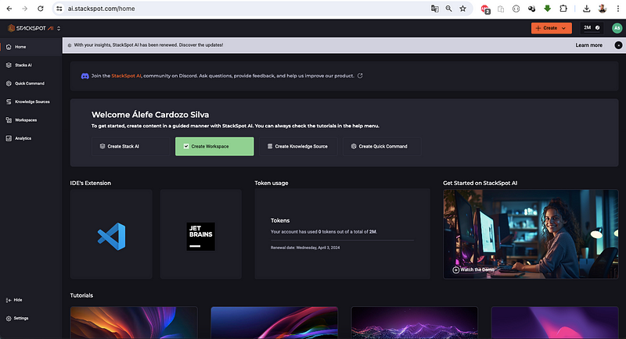Screen dimensions: 626x339
Task: Open Settings in the sidebar
Action: point(17,318)
